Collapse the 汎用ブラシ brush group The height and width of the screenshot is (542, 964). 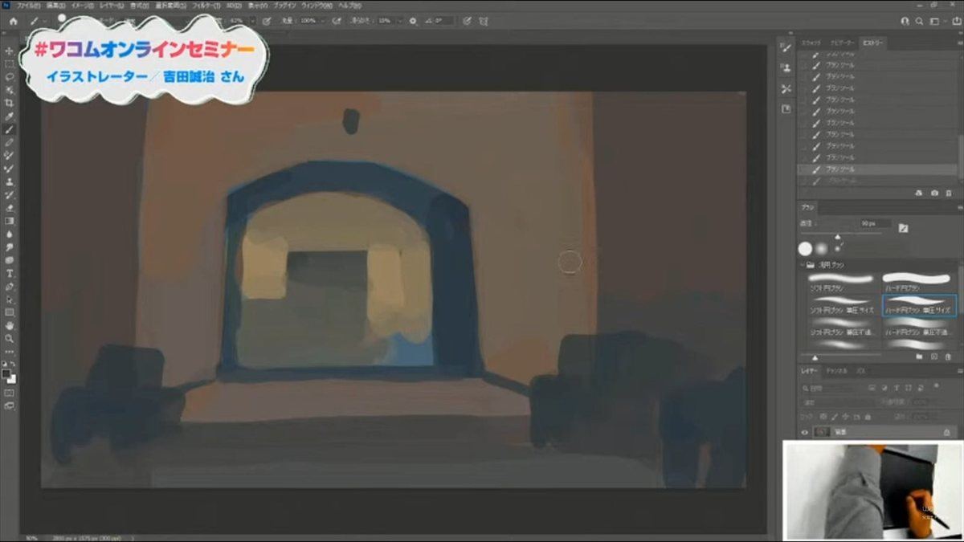803,264
